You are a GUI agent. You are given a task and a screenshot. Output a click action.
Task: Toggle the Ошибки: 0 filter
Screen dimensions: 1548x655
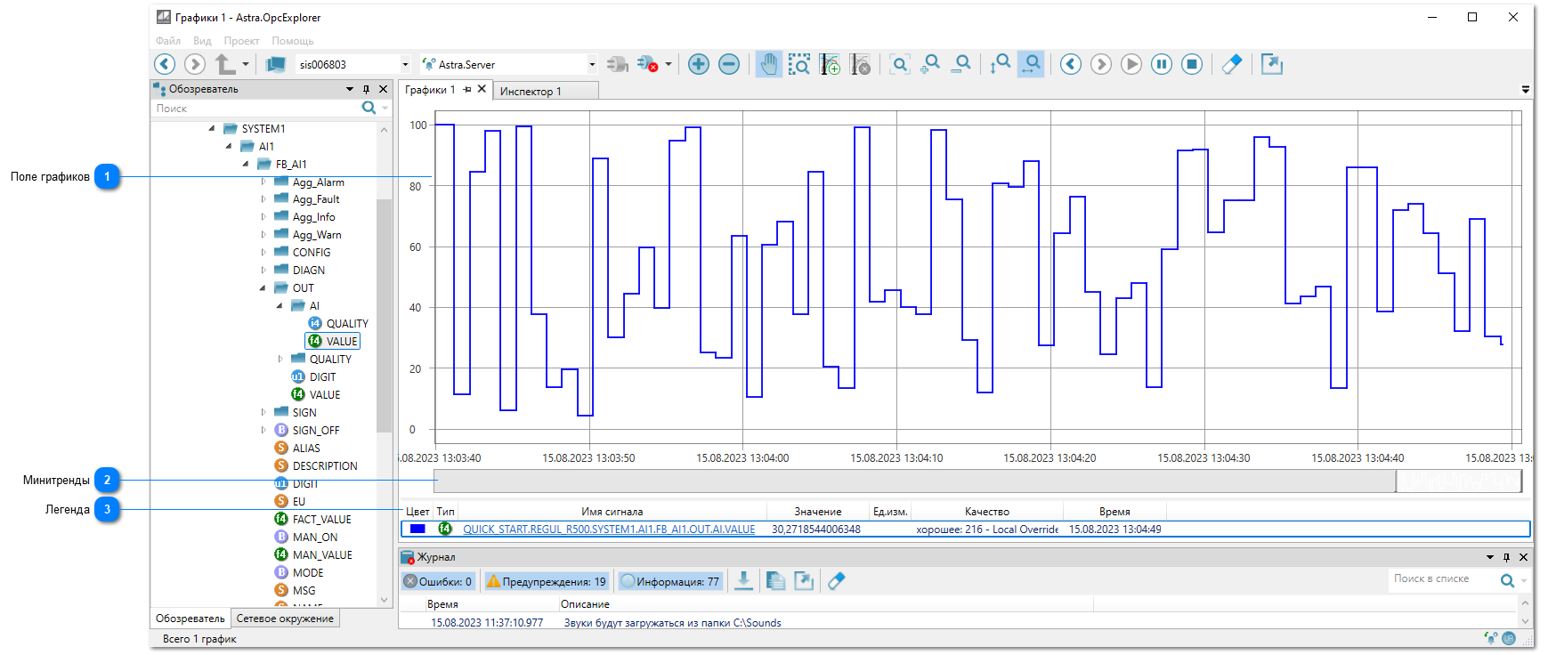pyautogui.click(x=437, y=581)
